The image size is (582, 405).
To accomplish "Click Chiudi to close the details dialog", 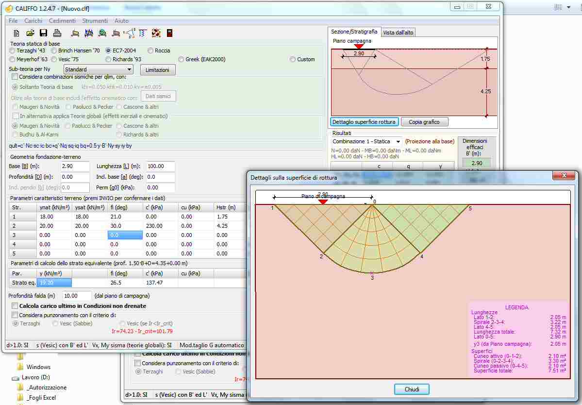I will [x=412, y=389].
